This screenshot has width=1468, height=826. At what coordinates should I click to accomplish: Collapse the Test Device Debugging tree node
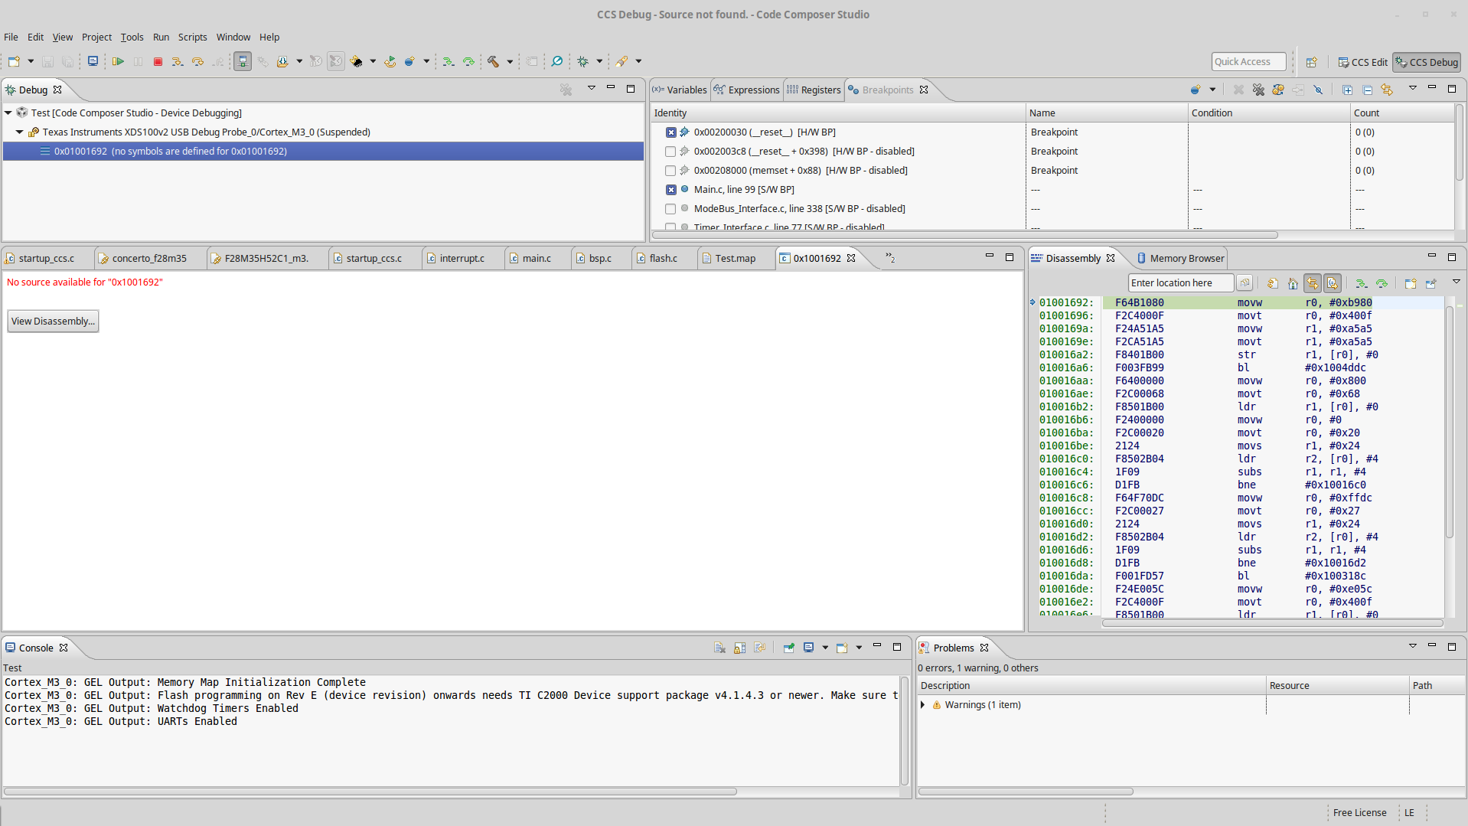pyautogui.click(x=8, y=113)
